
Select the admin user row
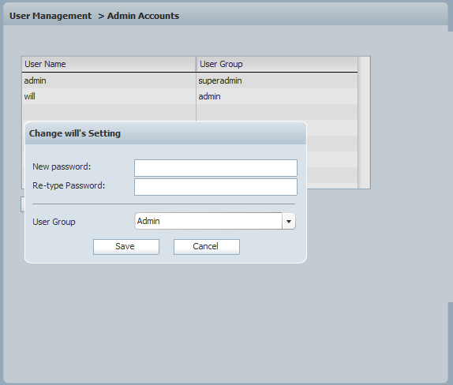tap(189, 80)
